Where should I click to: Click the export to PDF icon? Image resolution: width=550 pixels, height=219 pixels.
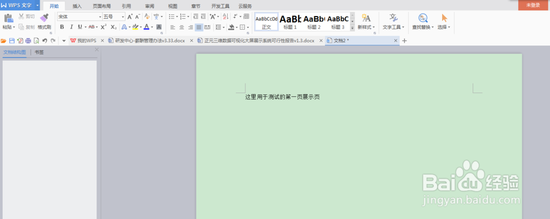(x=20, y=41)
